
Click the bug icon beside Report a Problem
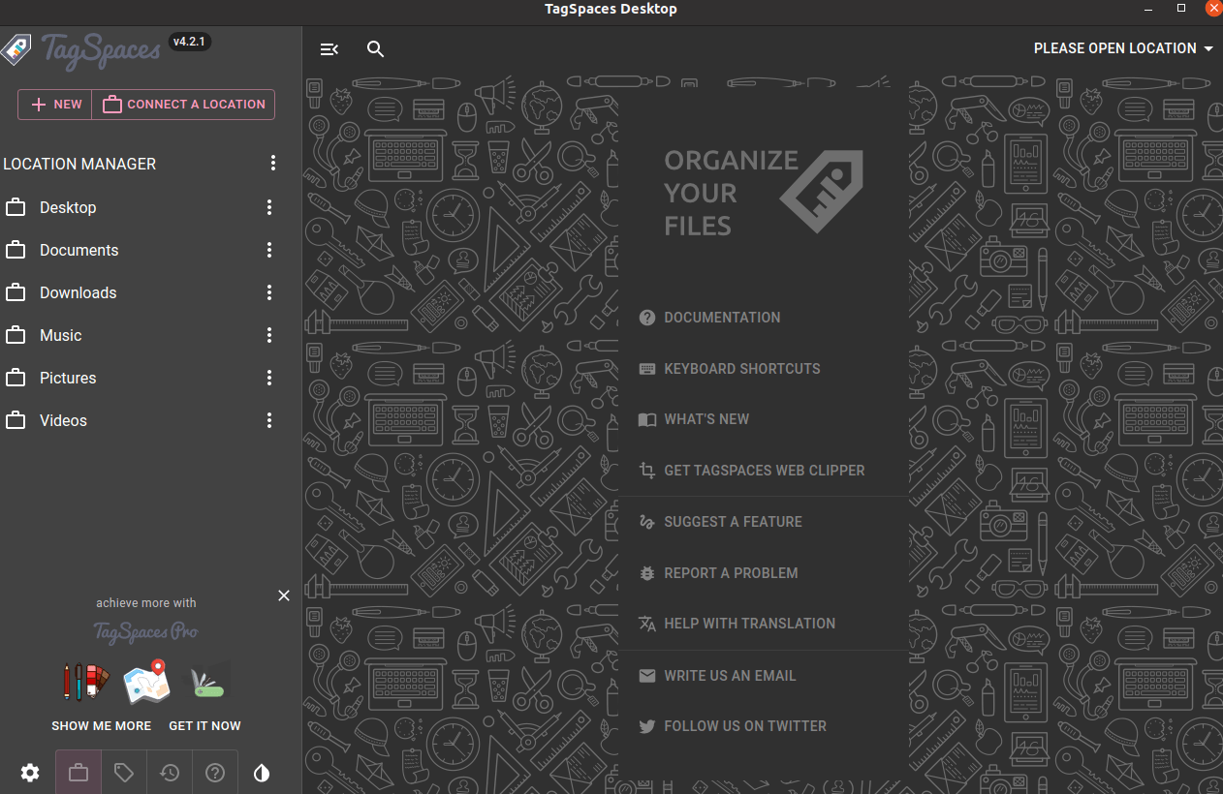[x=647, y=573]
